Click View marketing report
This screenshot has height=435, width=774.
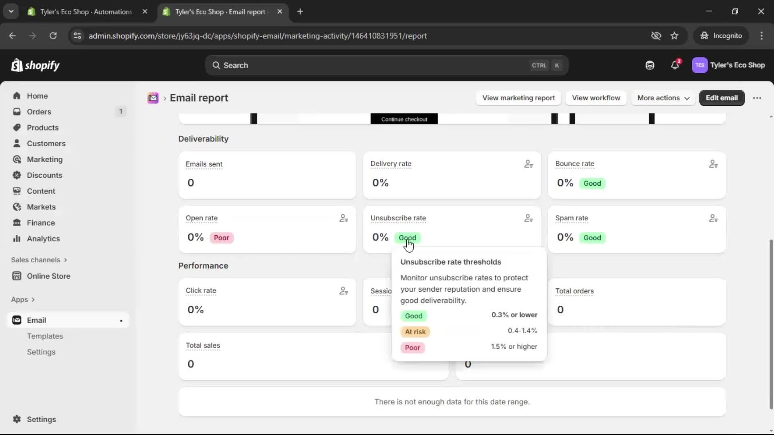[518, 98]
